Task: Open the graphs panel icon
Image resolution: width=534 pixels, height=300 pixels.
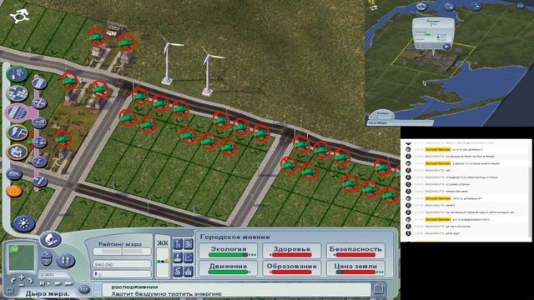Action: click(189, 257)
